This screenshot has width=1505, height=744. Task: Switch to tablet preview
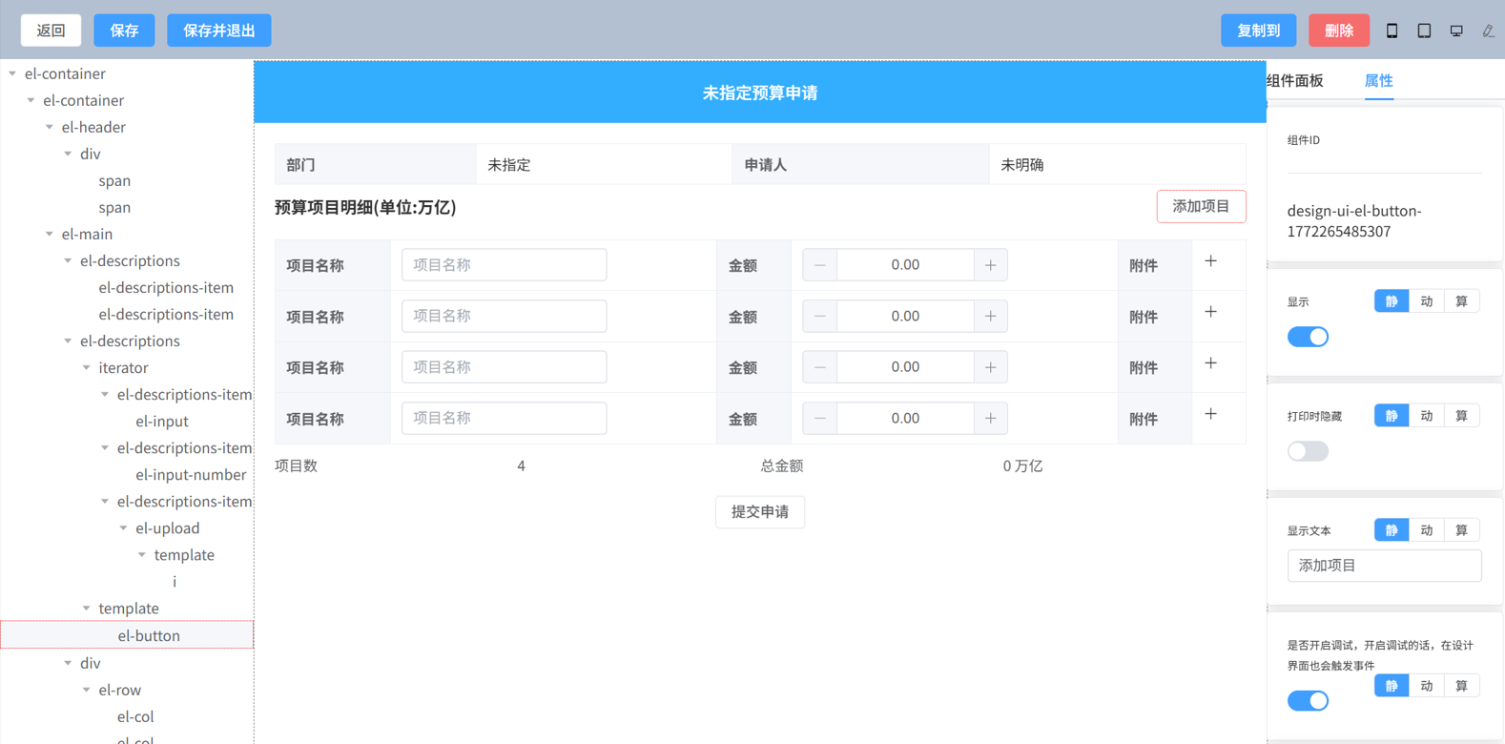(x=1424, y=31)
